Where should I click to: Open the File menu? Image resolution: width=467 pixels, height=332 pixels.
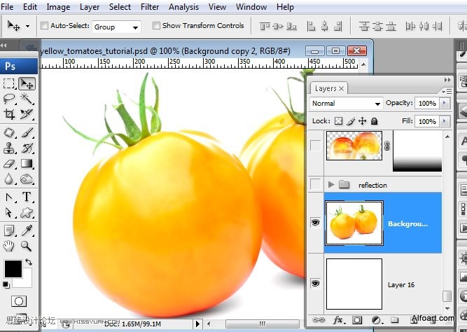point(7,6)
